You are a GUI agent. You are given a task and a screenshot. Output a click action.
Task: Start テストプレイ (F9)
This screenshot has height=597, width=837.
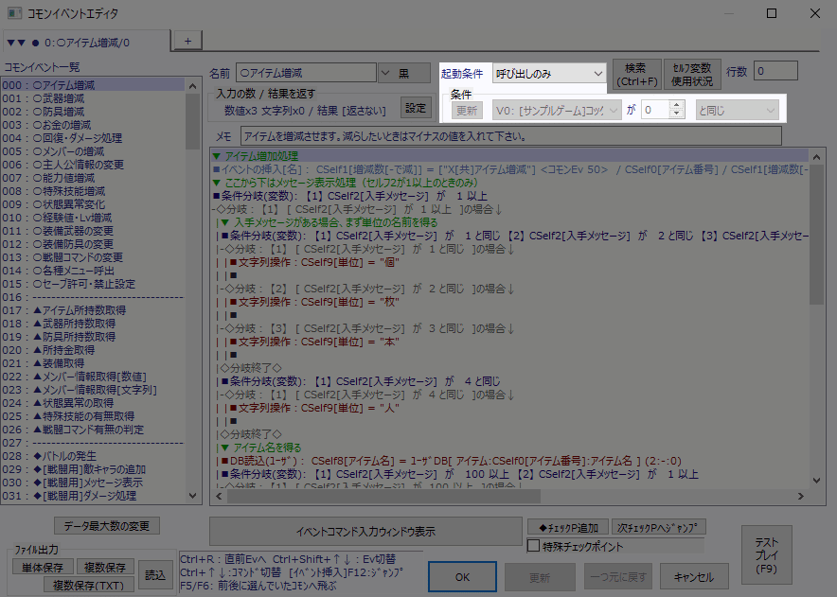(x=767, y=554)
